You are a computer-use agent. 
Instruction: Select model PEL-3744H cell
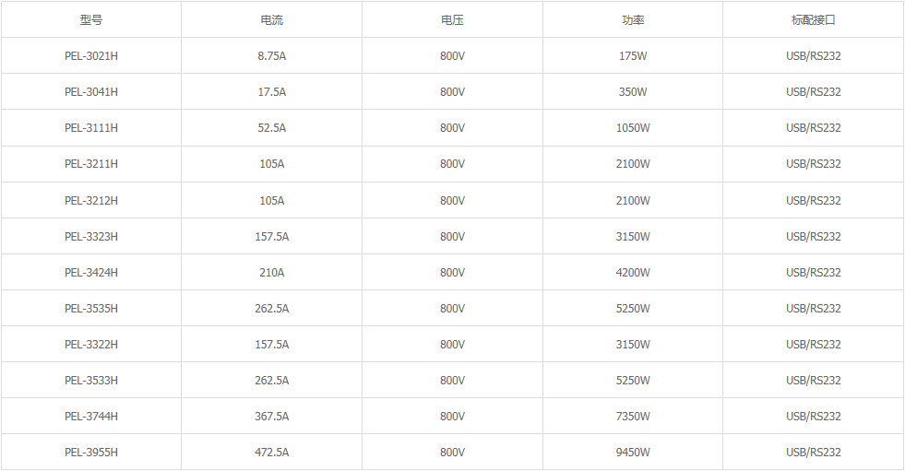[x=91, y=416]
